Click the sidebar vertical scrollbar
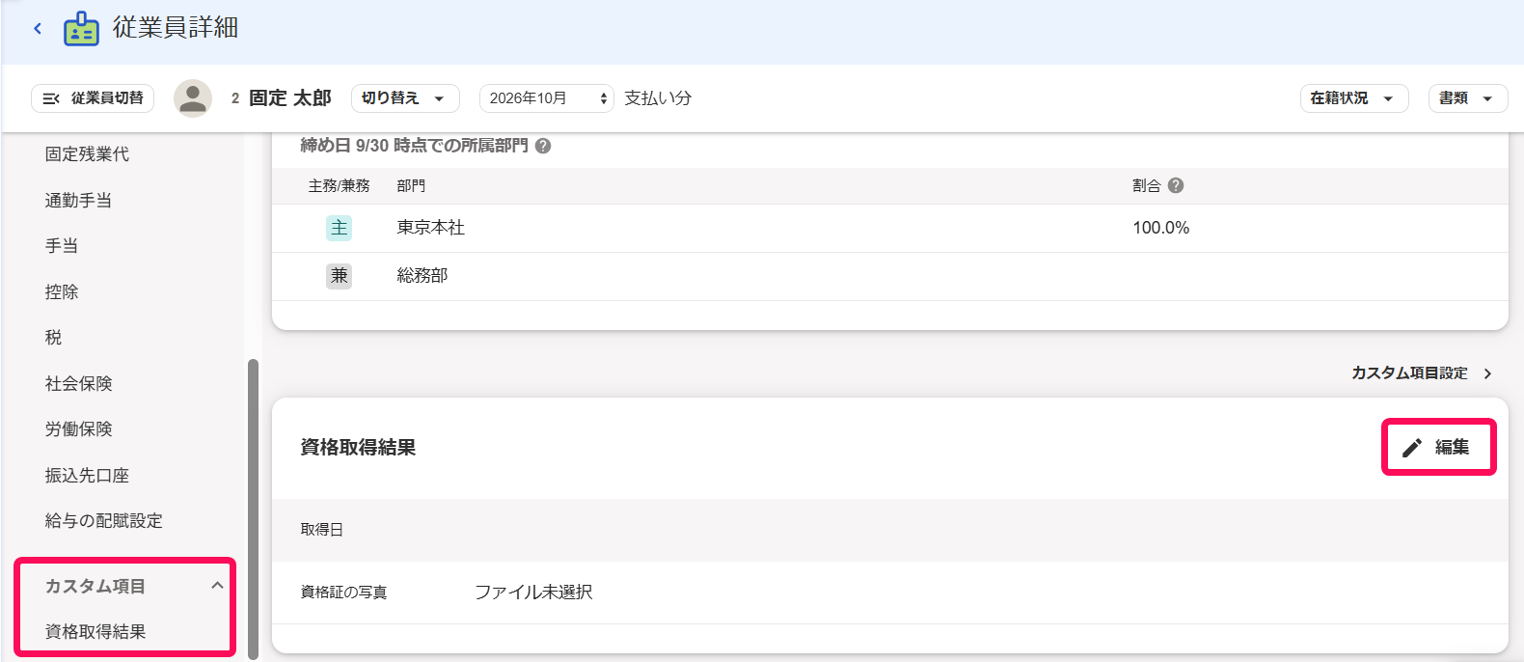Viewport: 1524px width, 662px height. (x=254, y=509)
